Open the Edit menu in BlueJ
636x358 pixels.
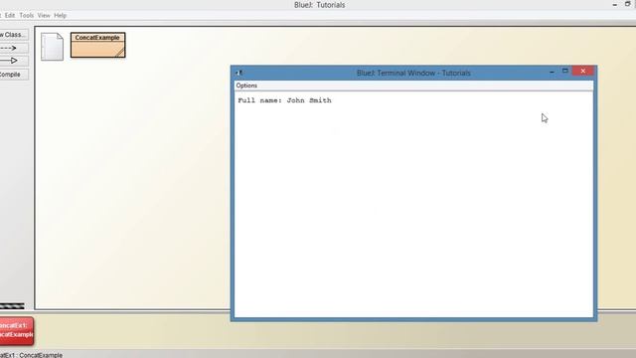click(10, 16)
